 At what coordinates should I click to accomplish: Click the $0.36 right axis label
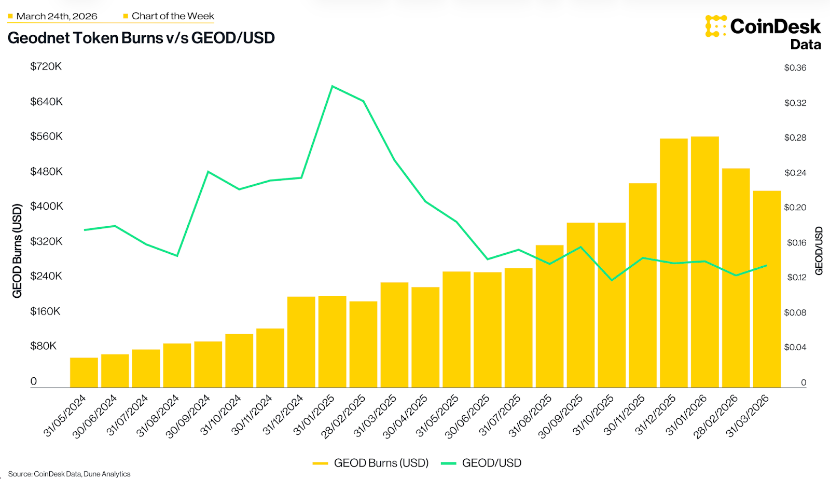[795, 67]
